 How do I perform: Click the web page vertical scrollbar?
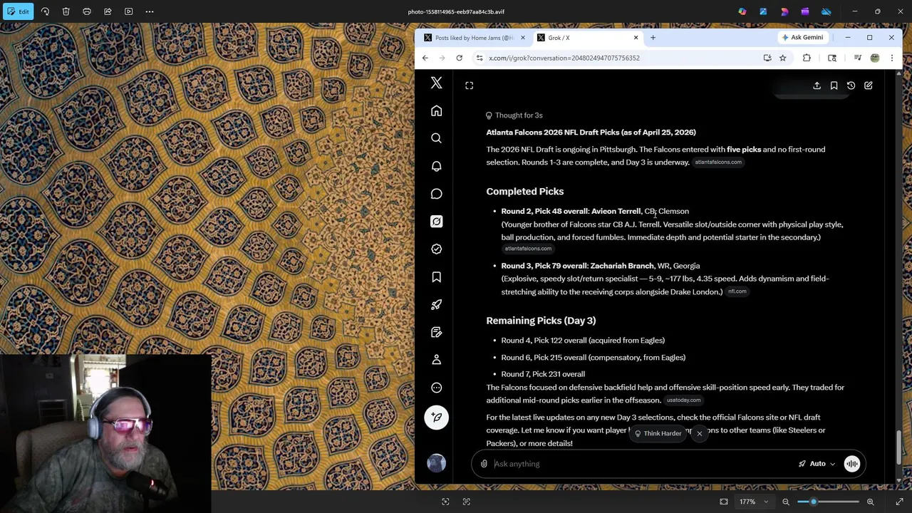click(898, 449)
